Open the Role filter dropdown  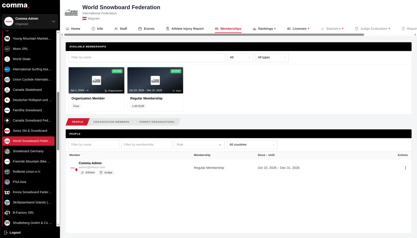click(x=199, y=145)
